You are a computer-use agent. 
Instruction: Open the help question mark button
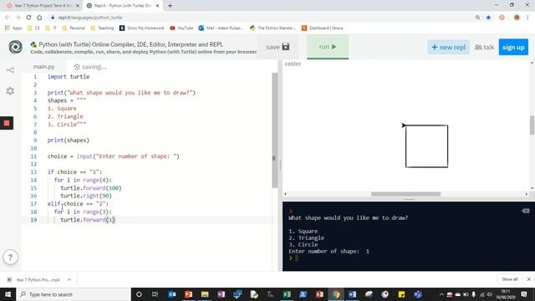click(x=11, y=258)
